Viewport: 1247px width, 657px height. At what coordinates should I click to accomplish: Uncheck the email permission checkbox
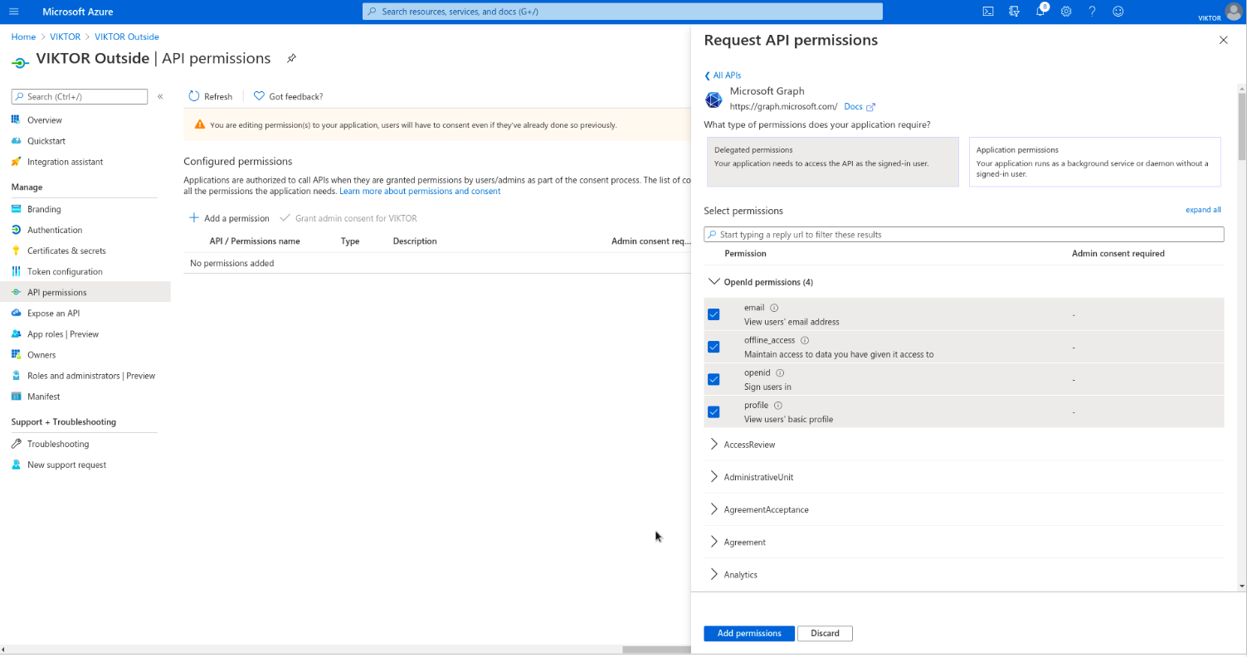click(x=714, y=314)
